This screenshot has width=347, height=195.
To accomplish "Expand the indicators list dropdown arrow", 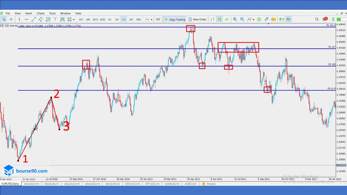I will click(253, 19).
